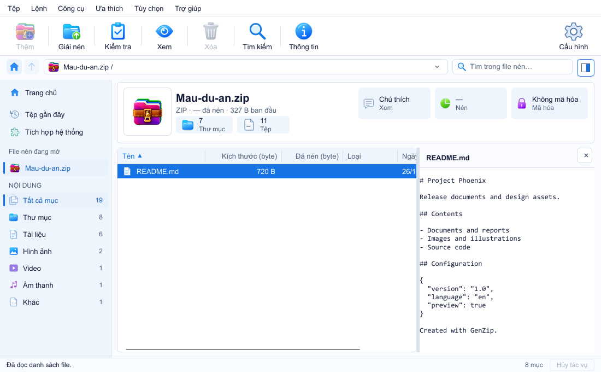Open the Trợ giúp menu

point(188,8)
